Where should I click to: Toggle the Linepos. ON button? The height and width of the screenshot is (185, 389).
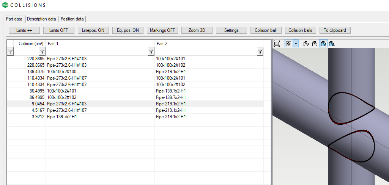point(93,30)
